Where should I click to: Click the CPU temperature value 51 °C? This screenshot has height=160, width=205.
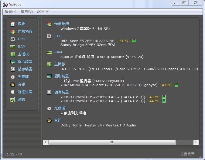(124, 41)
